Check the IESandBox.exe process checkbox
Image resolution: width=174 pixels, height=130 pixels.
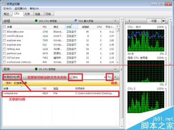[5, 32]
